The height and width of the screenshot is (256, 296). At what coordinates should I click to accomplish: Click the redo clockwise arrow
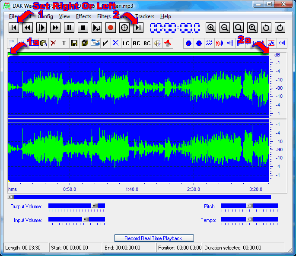click(x=280, y=28)
